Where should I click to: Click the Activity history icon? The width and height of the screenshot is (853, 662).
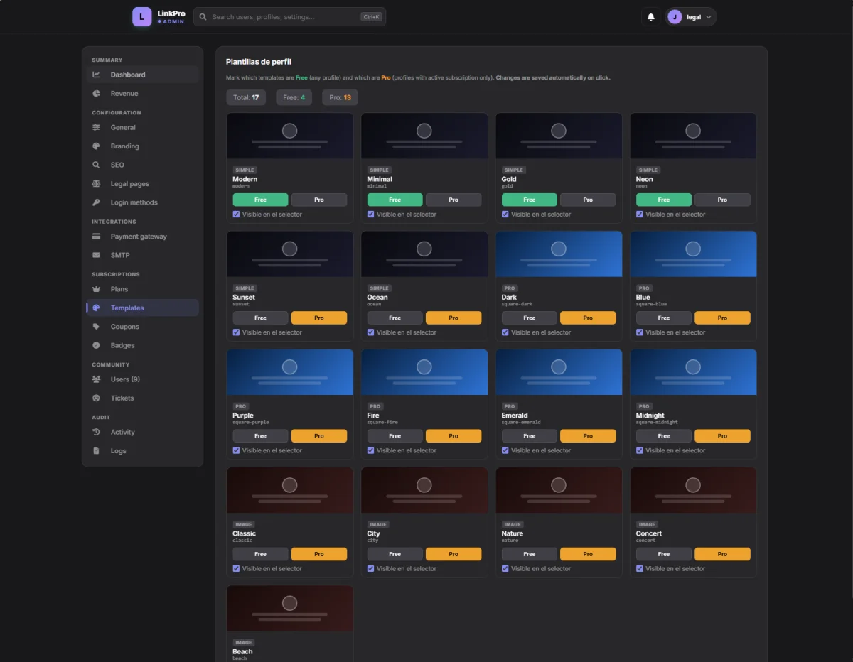pyautogui.click(x=96, y=433)
